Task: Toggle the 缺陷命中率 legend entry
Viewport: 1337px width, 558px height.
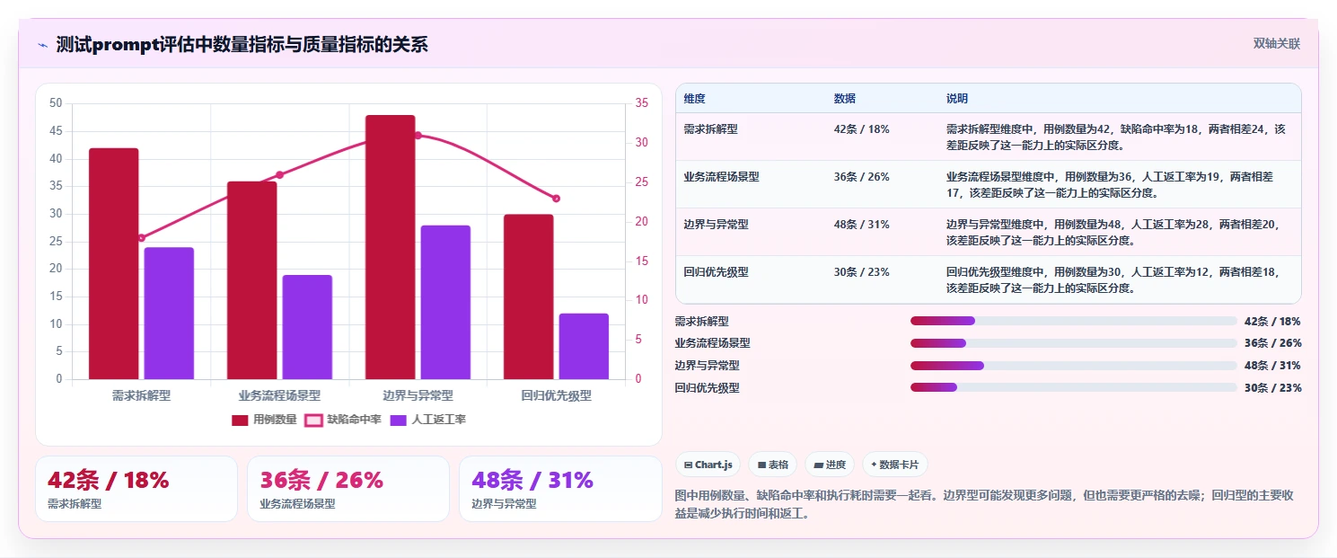Action: tap(343, 420)
